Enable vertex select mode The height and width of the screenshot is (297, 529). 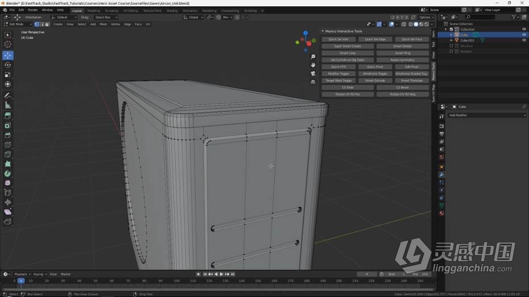point(37,24)
